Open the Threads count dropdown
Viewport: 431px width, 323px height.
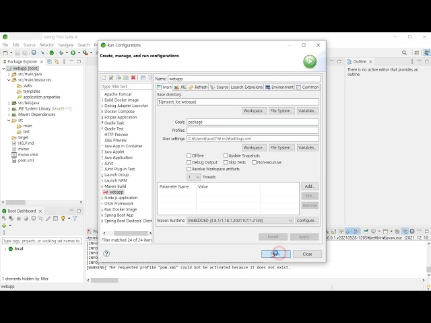coord(193,177)
